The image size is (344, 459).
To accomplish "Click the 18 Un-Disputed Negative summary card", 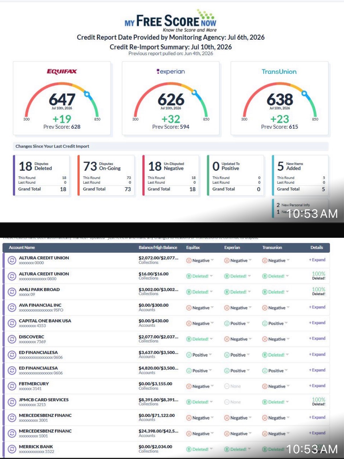I will click(171, 175).
